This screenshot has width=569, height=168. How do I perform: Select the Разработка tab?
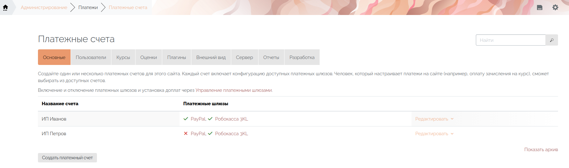[302, 57]
